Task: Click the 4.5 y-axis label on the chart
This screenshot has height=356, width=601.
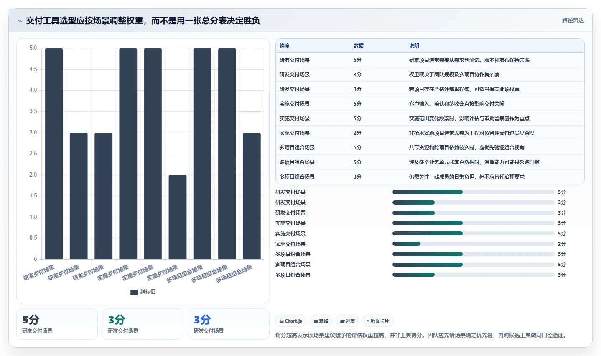Action: pos(33,69)
